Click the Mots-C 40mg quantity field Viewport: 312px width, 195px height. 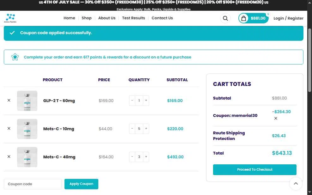[x=139, y=157]
